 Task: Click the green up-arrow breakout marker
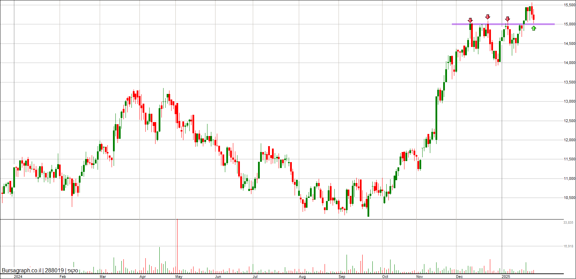(534, 28)
